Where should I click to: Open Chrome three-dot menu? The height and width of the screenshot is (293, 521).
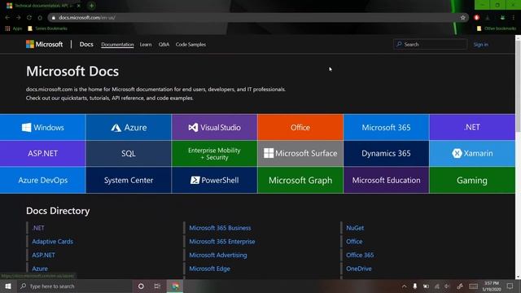(514, 18)
